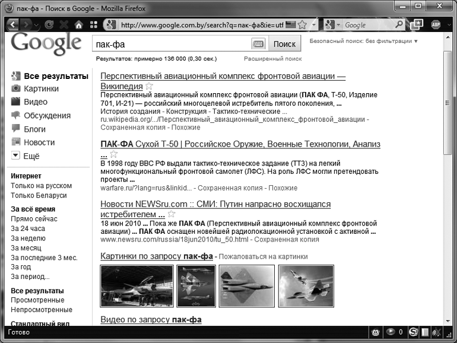This screenshot has height=343, width=457.
Task: Expand the 'Ещё' more options list
Action: [x=16, y=156]
